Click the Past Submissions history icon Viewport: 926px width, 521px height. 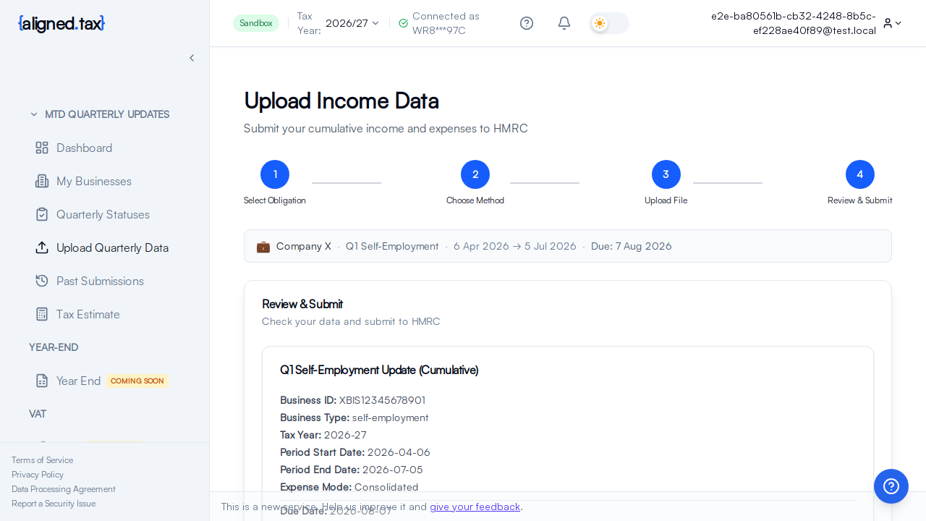click(42, 281)
